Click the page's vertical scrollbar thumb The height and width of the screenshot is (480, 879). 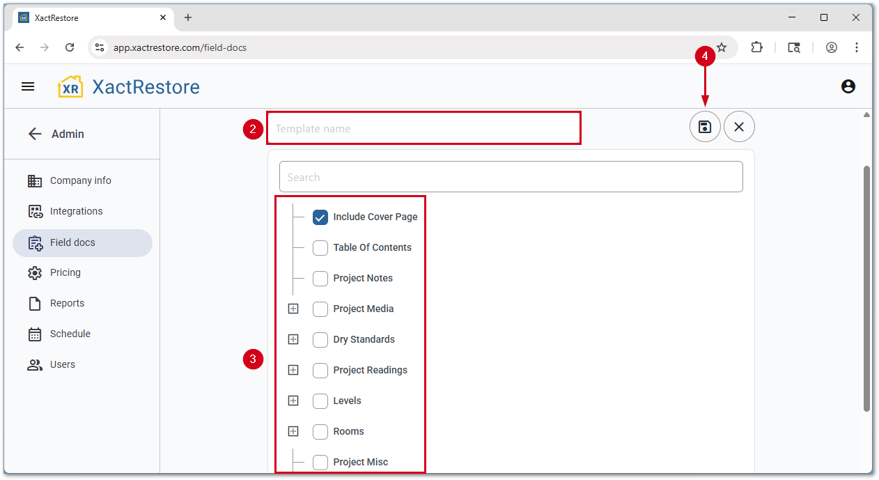tap(866, 286)
